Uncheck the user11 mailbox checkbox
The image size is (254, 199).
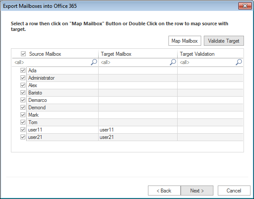[23, 130]
